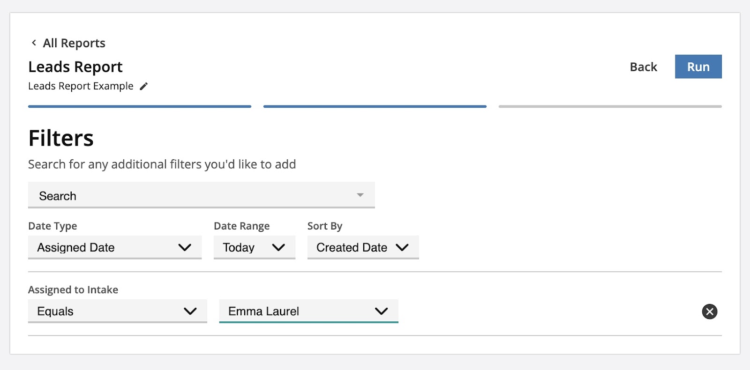Click the chevron arrow next to Today
This screenshot has width=750, height=370.
278,247
